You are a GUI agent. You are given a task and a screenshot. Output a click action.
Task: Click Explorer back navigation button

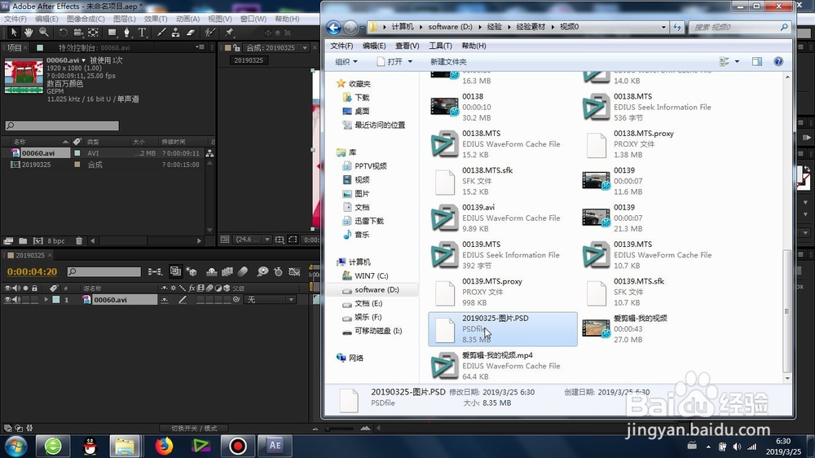(x=333, y=27)
